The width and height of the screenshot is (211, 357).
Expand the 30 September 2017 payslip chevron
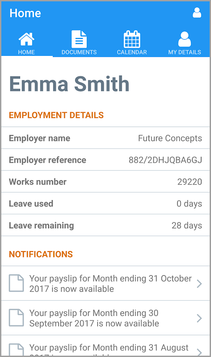(199, 318)
